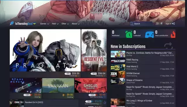Click the Sign in arrow icon
Viewport: 187px width, 107px height.
coord(173,24)
